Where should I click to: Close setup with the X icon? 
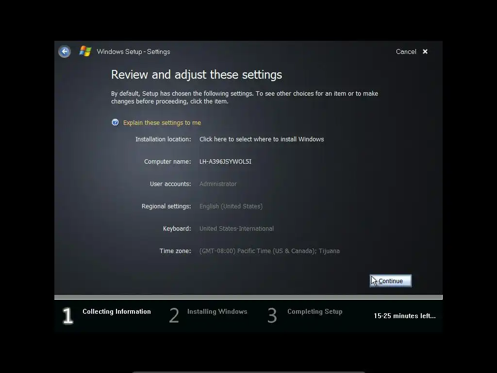point(425,51)
